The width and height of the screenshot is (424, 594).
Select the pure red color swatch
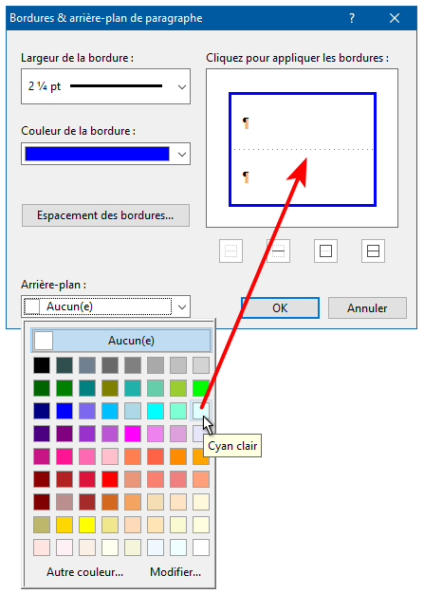coord(110,479)
